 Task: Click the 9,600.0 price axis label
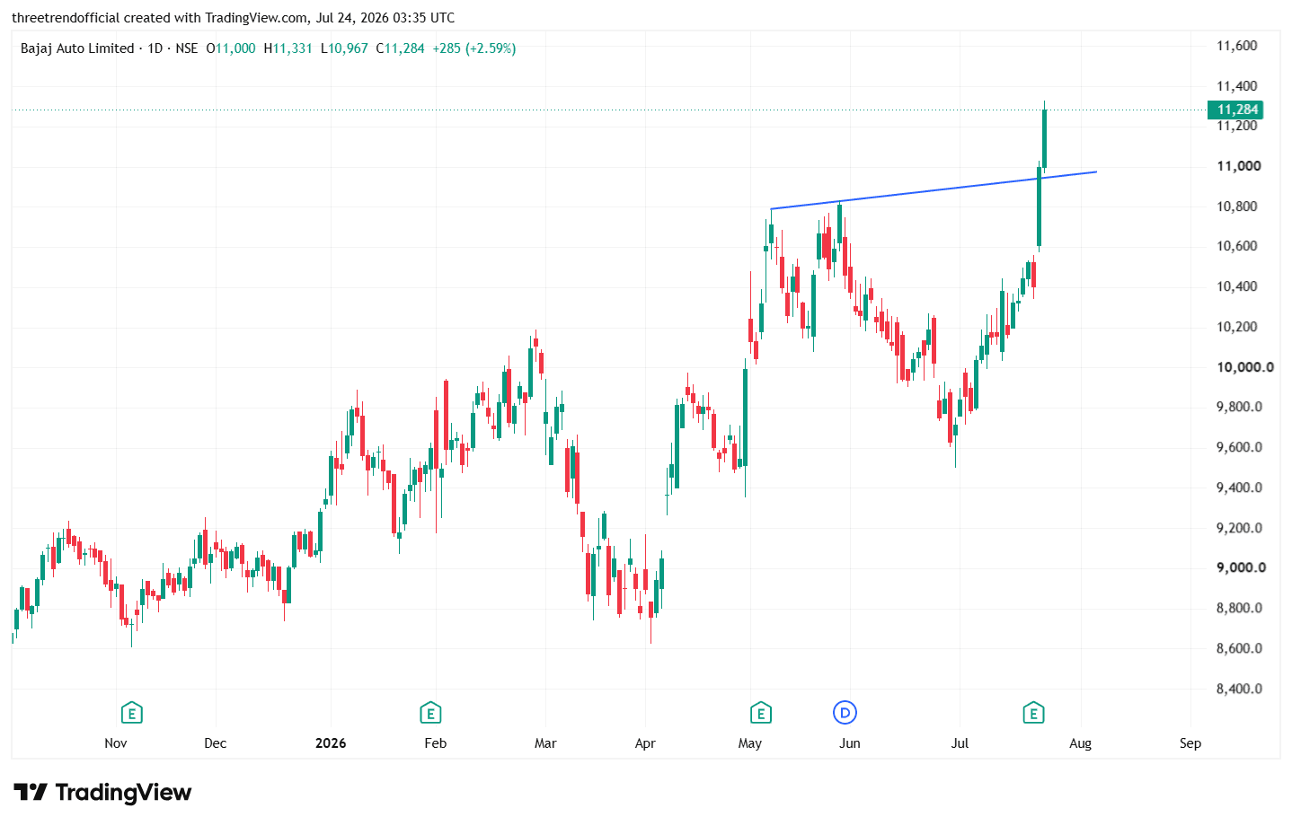click(x=1239, y=447)
